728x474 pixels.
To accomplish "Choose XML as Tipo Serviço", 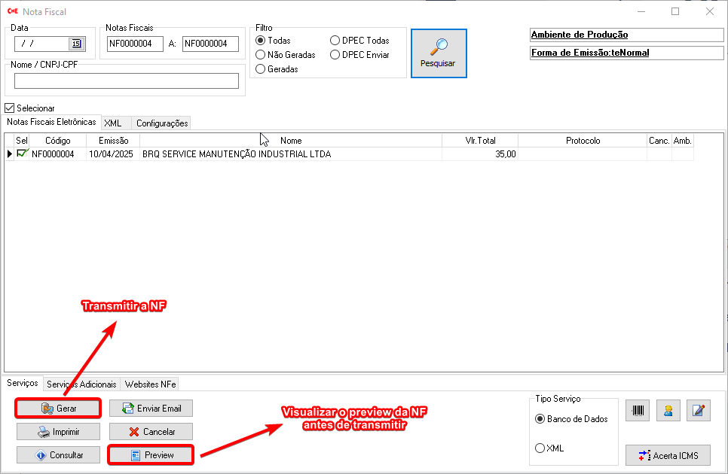I will [540, 448].
